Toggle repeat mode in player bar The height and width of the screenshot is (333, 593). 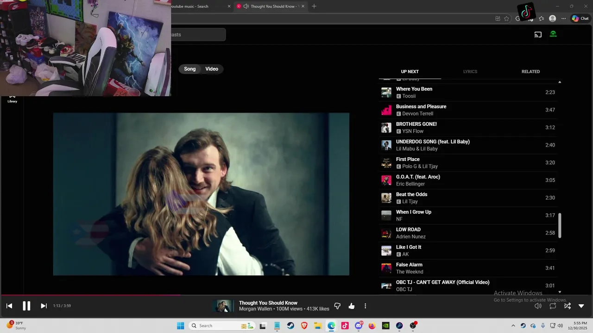tap(553, 306)
